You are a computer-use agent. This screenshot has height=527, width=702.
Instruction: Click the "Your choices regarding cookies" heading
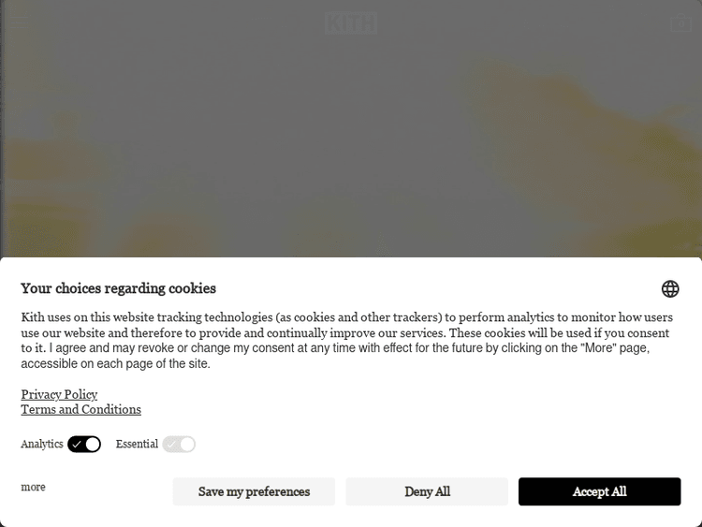[118, 288]
